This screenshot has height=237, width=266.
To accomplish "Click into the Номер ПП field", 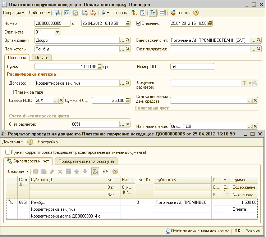I will point(192,67).
